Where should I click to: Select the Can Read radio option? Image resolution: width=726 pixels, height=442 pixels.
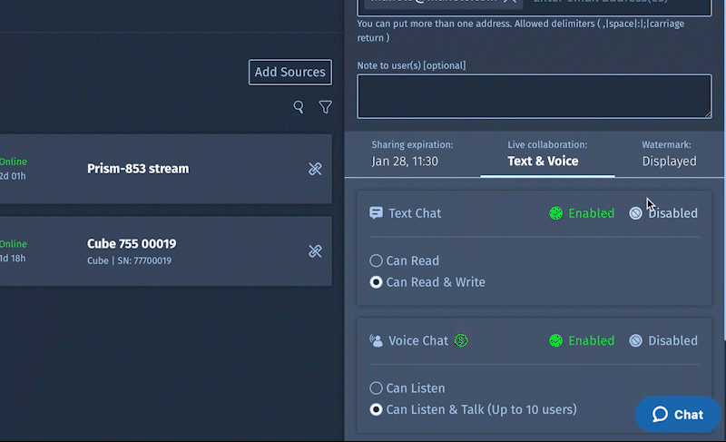377,261
